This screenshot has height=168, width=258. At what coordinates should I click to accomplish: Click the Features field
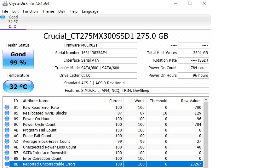(x=145, y=91)
